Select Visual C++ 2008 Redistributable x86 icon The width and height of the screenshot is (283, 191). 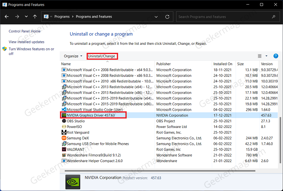pos(64,75)
